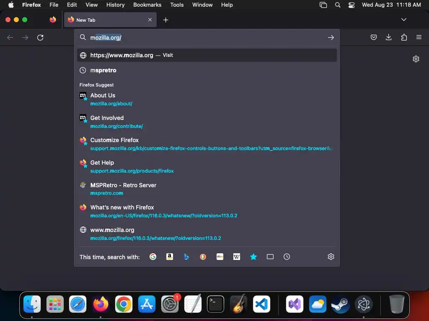Open a new tab with plus button
The width and height of the screenshot is (429, 321).
(x=165, y=20)
